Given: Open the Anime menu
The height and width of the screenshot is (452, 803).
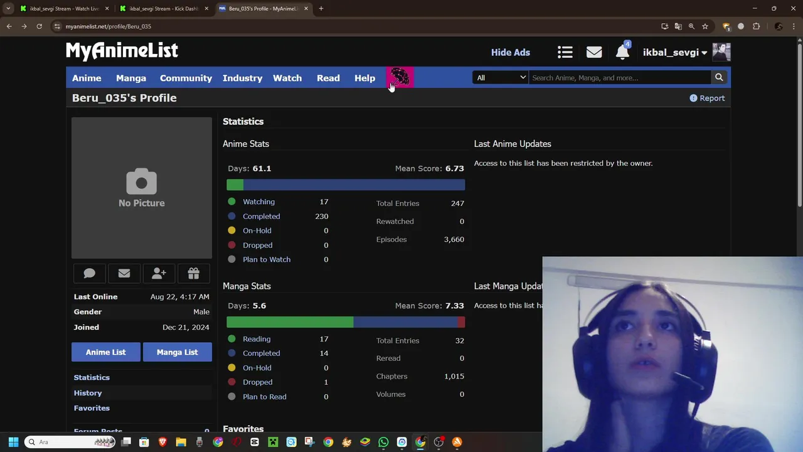Looking at the screenshot, I should coord(87,78).
